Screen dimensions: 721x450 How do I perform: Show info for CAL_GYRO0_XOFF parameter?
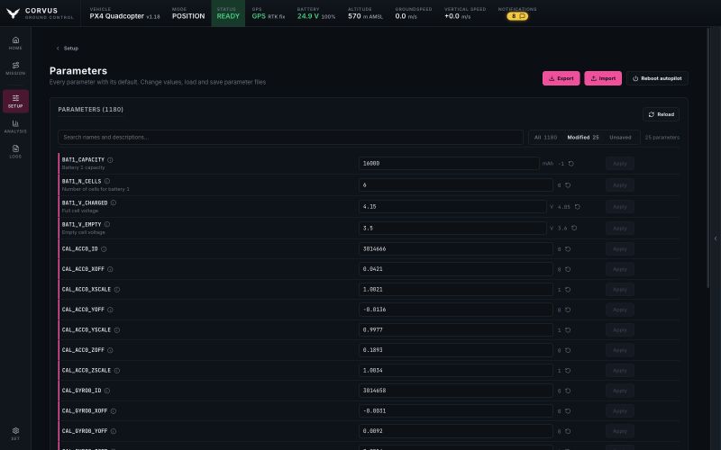click(x=114, y=411)
